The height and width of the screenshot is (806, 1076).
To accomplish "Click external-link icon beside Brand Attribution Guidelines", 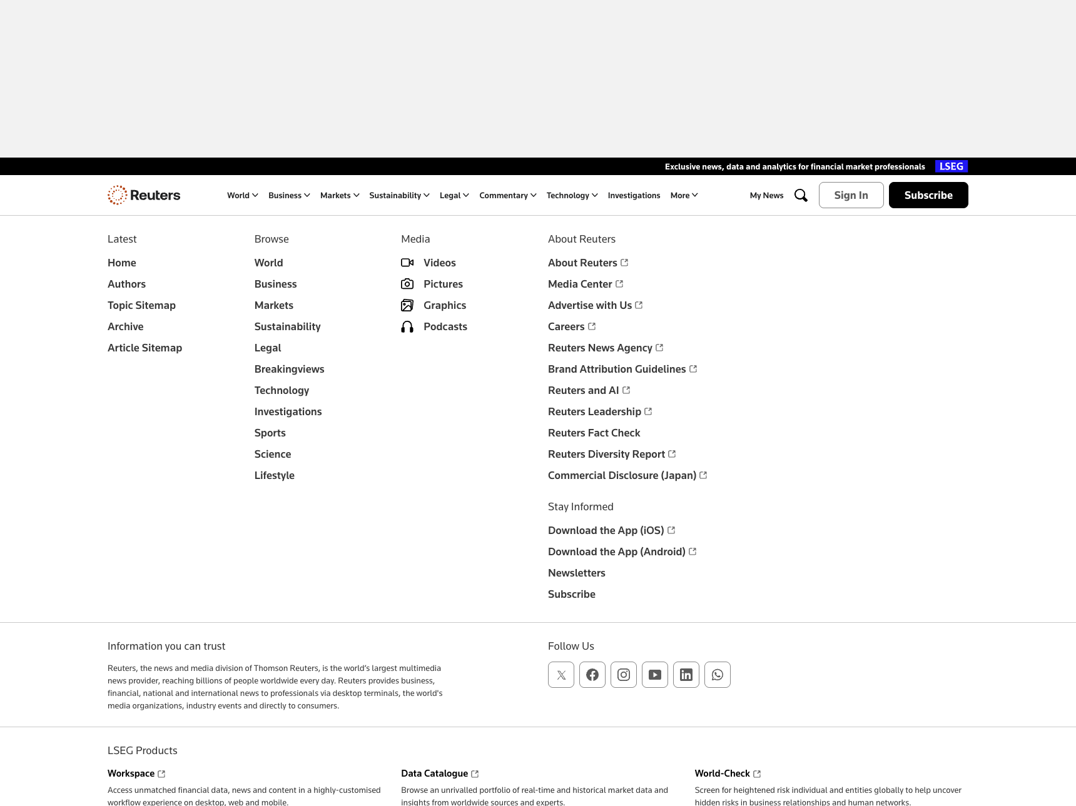I will pos(693,369).
